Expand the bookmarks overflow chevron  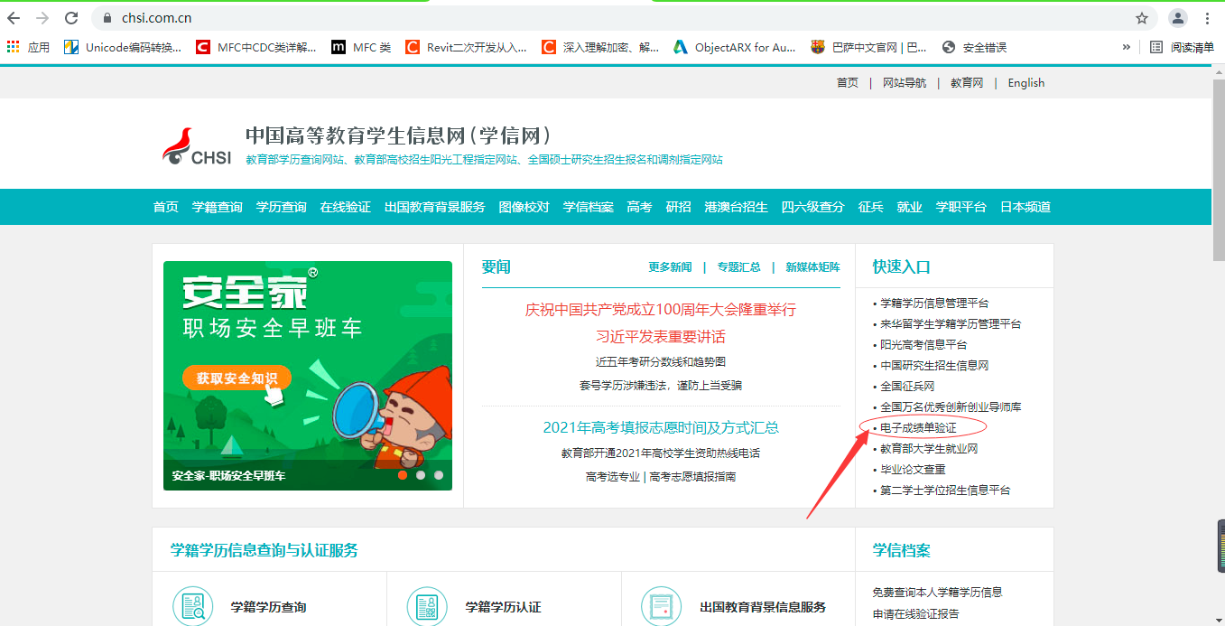click(1126, 47)
